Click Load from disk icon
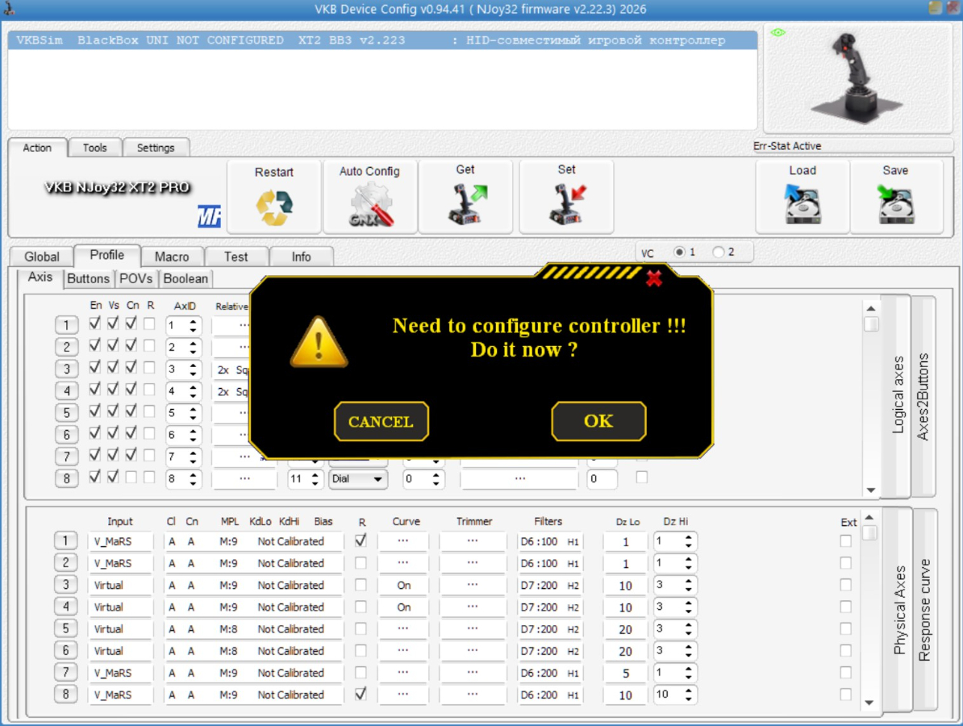 coord(802,205)
